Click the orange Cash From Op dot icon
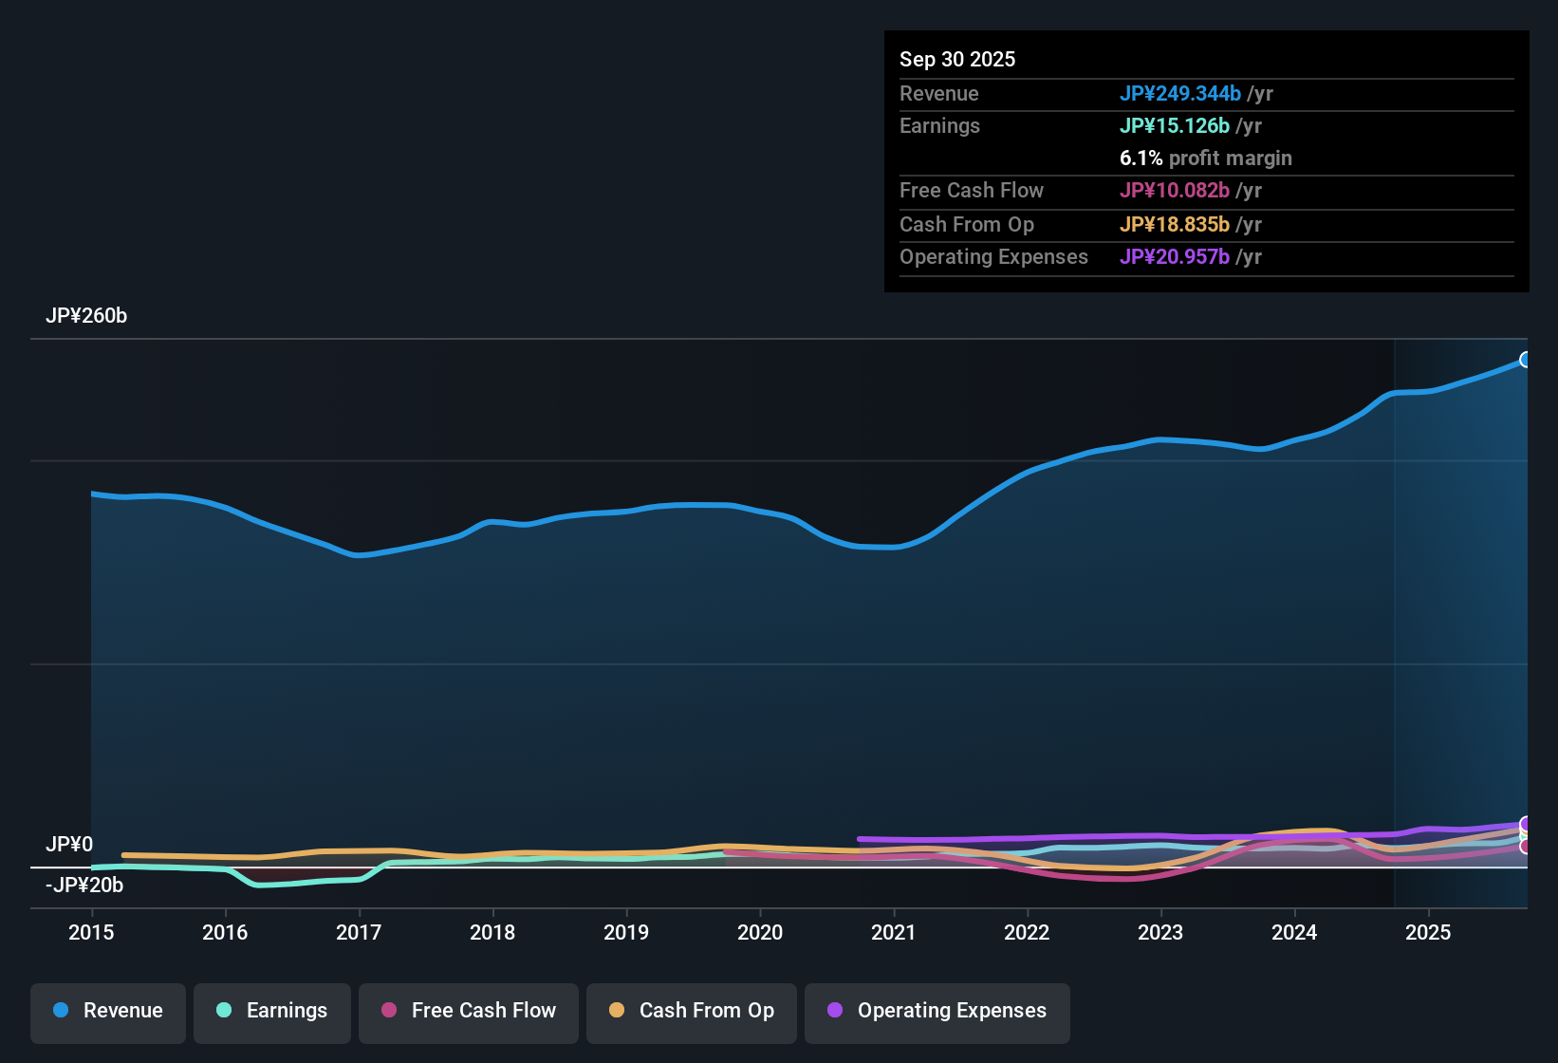Viewport: 1558px width, 1063px height. point(616,1012)
